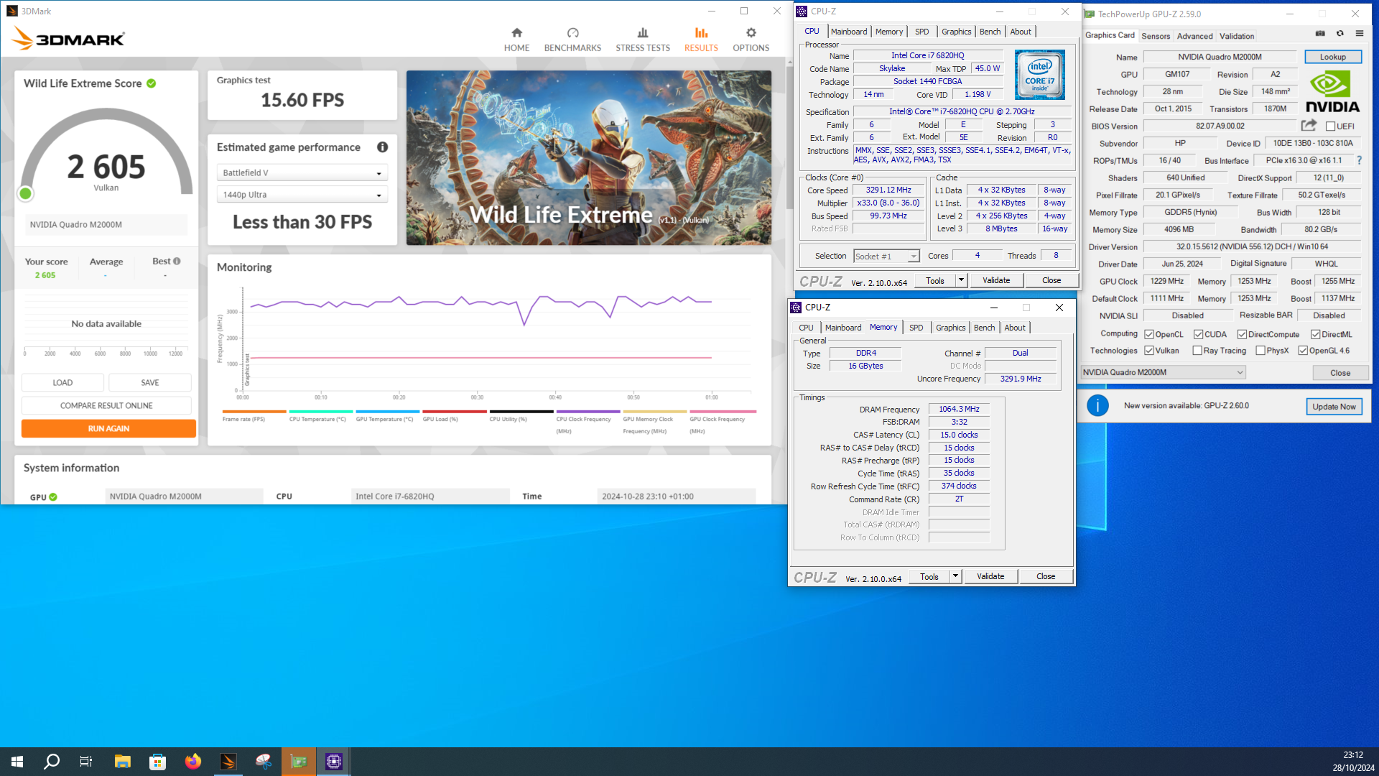Expand the Battlefield V game dropdown
The image size is (1379, 776).
302,173
